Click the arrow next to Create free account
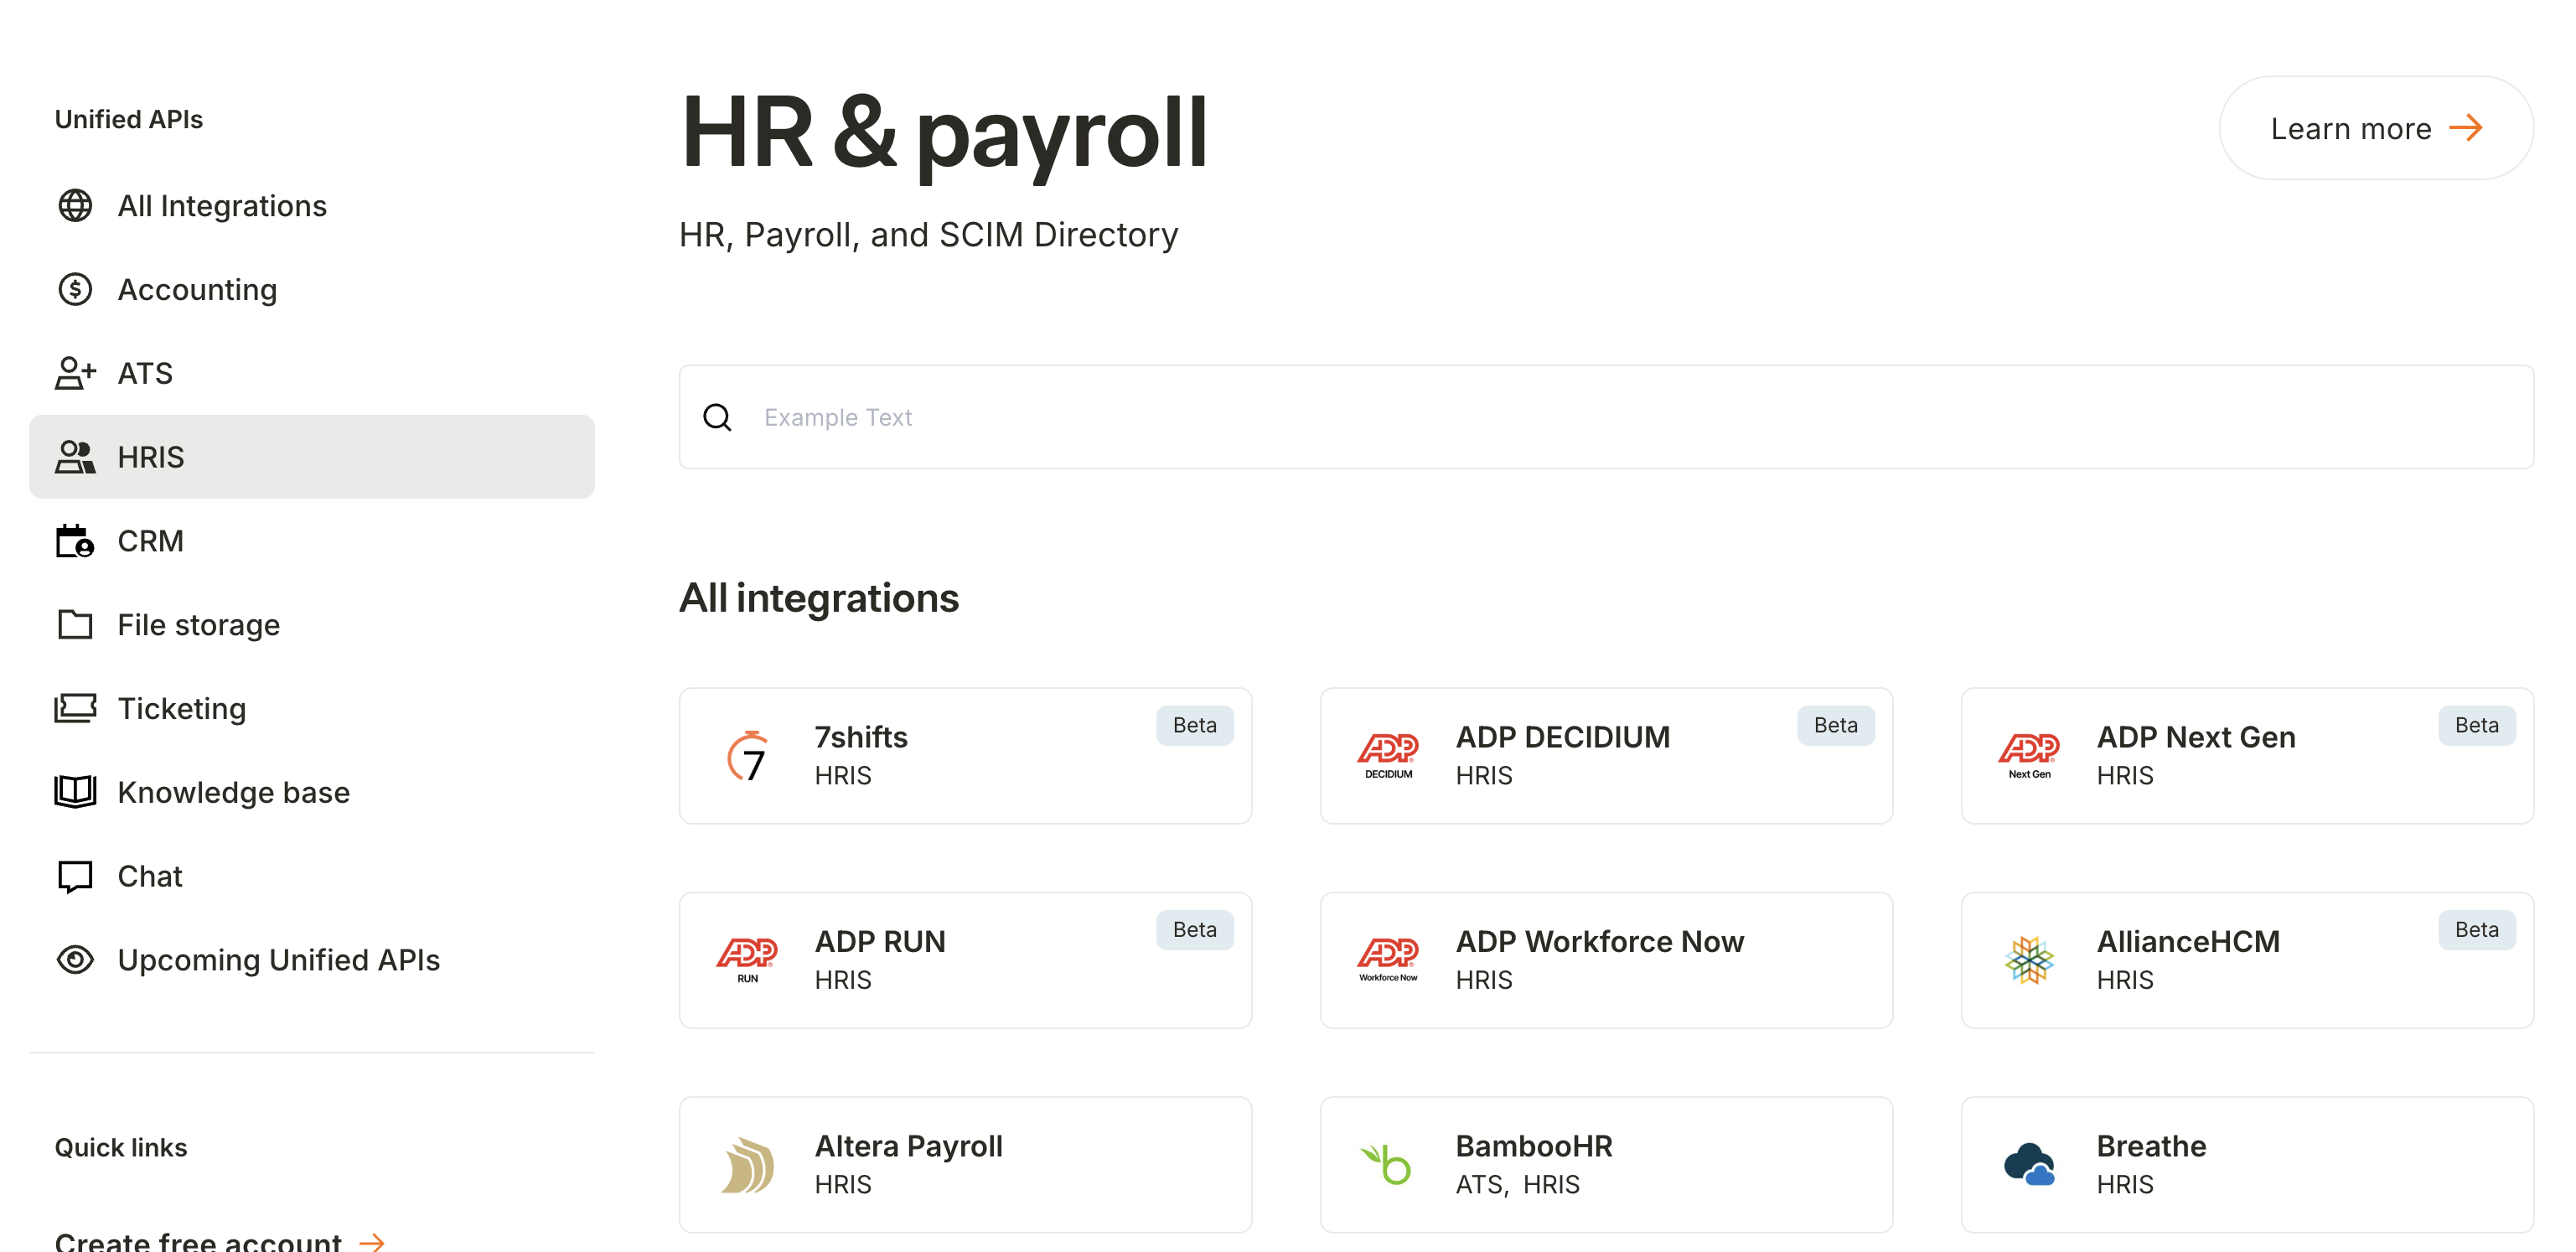 (x=372, y=1242)
